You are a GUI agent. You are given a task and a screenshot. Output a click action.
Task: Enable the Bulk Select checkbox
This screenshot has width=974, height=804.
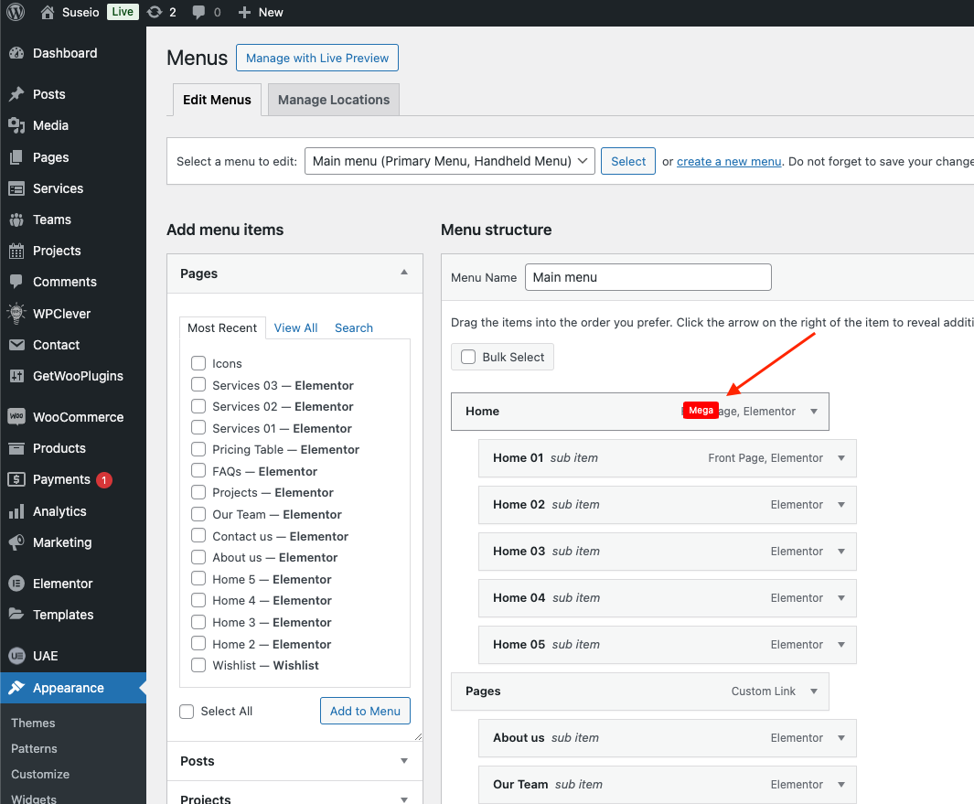click(x=468, y=357)
